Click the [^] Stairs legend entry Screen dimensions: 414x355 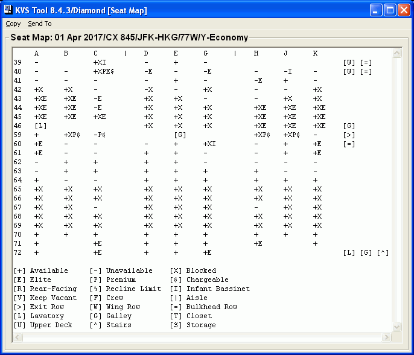click(110, 325)
